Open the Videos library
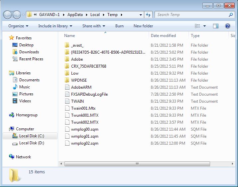 [25, 101]
